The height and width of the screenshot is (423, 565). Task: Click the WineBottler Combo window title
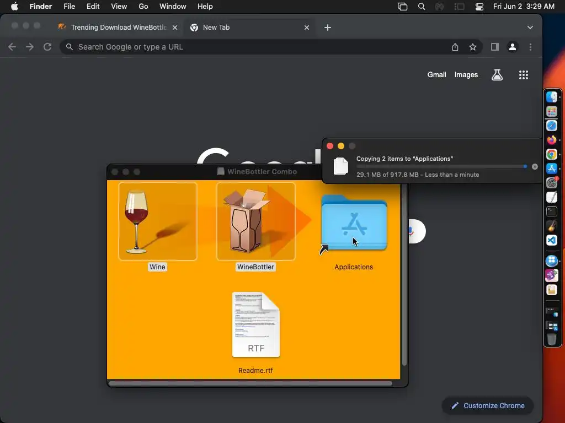[262, 172]
